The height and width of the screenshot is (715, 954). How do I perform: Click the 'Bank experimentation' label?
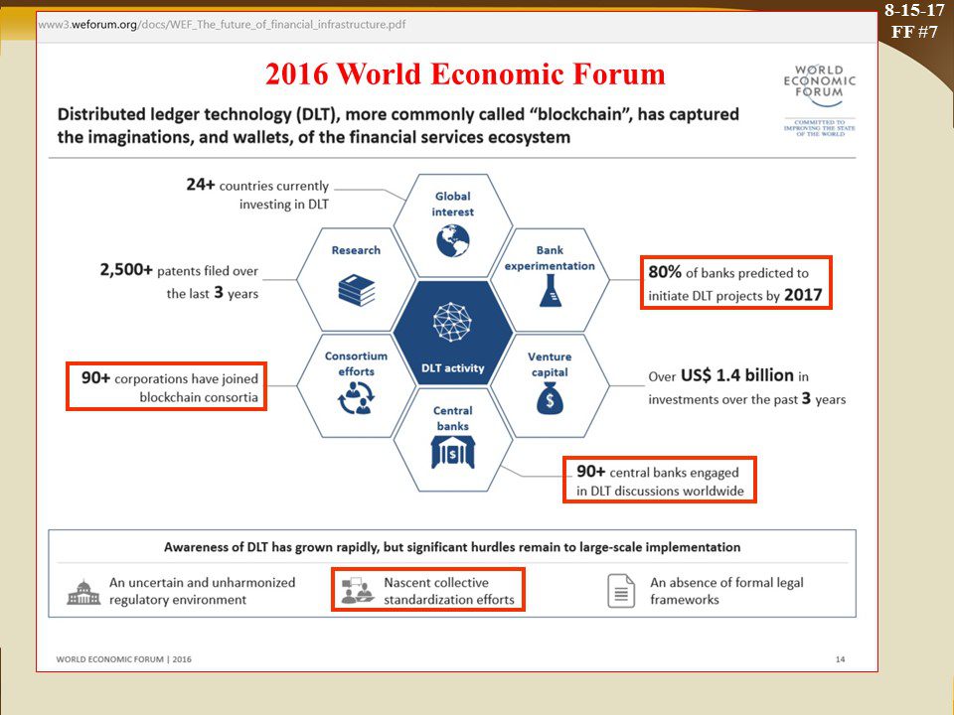tap(550, 258)
